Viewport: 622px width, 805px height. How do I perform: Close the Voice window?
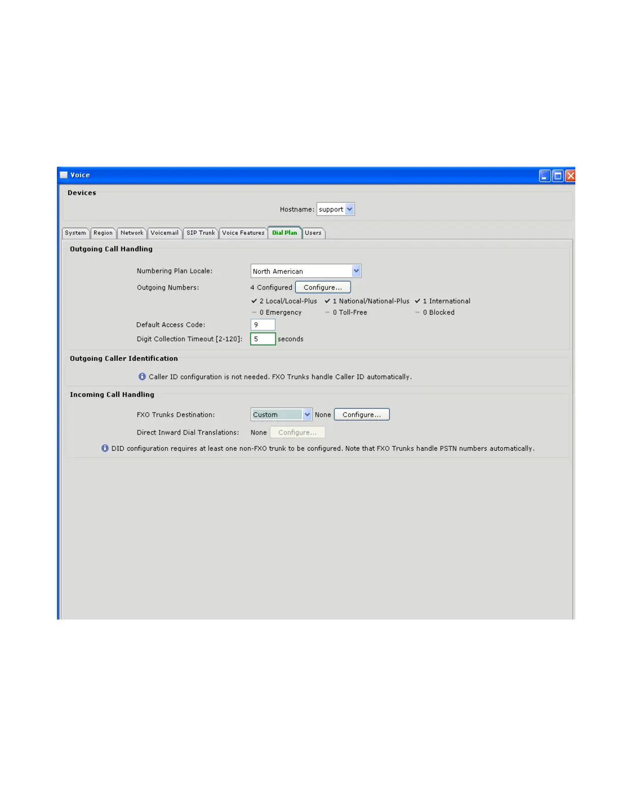(x=570, y=176)
